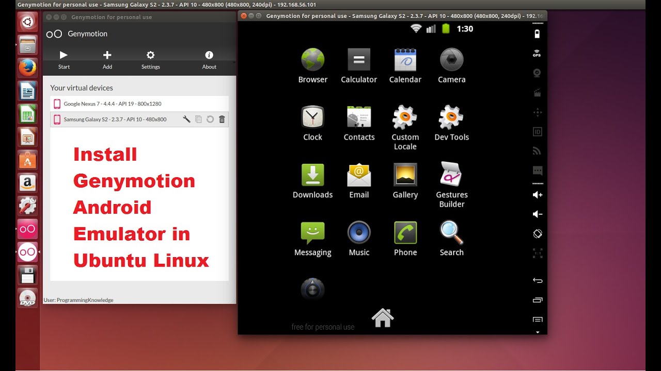Launch the Email app
This screenshot has height=371, width=661.
[359, 181]
